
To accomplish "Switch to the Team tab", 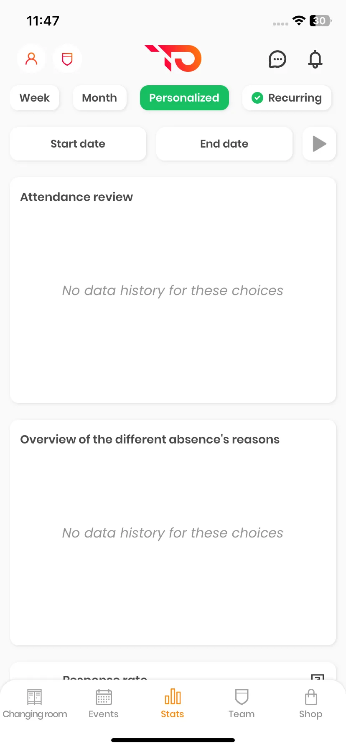I will point(242,704).
